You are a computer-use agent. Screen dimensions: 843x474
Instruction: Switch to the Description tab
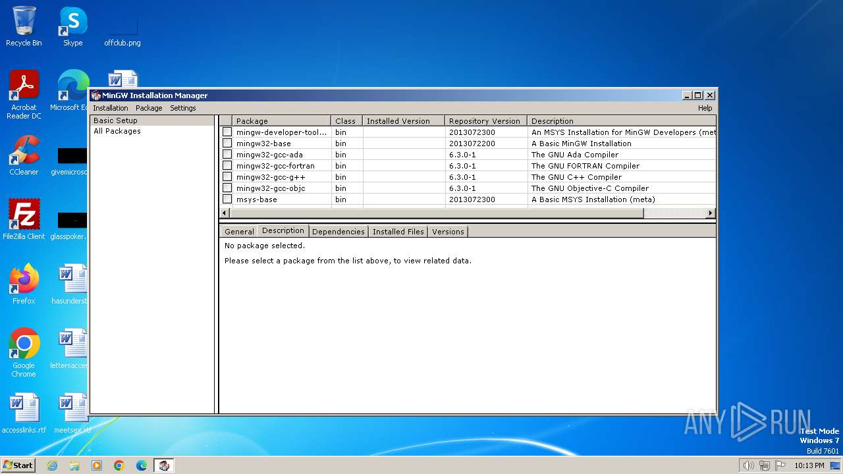click(283, 230)
